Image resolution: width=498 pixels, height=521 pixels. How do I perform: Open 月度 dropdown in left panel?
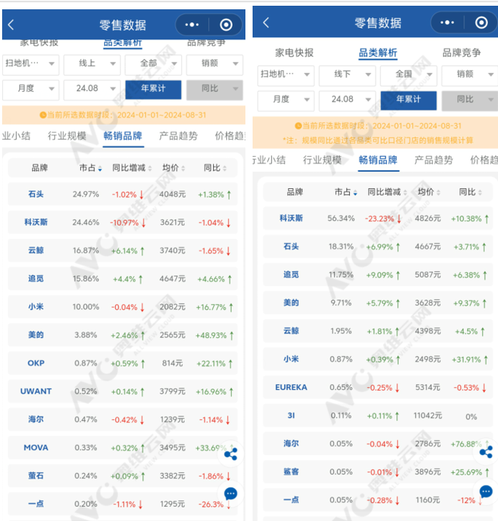coord(31,89)
